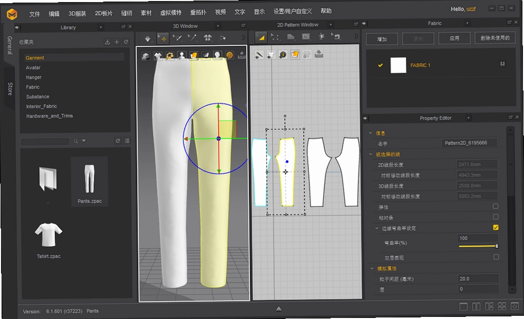The height and width of the screenshot is (319, 524).
Task: Refresh the favorites list
Action: coord(126,42)
